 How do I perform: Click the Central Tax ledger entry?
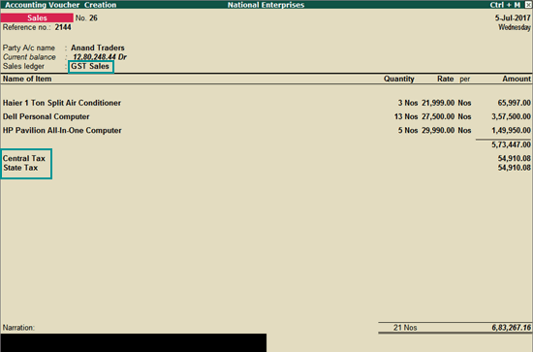coord(24,158)
